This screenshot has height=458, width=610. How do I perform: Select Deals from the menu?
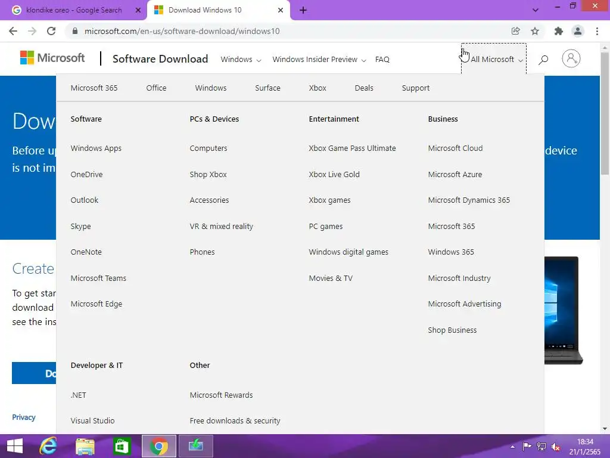[x=364, y=88]
